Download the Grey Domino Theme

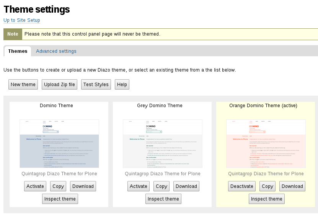pos(186,186)
